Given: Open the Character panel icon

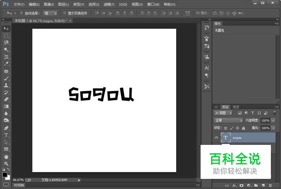Looking at the screenshot, I should (207, 68).
